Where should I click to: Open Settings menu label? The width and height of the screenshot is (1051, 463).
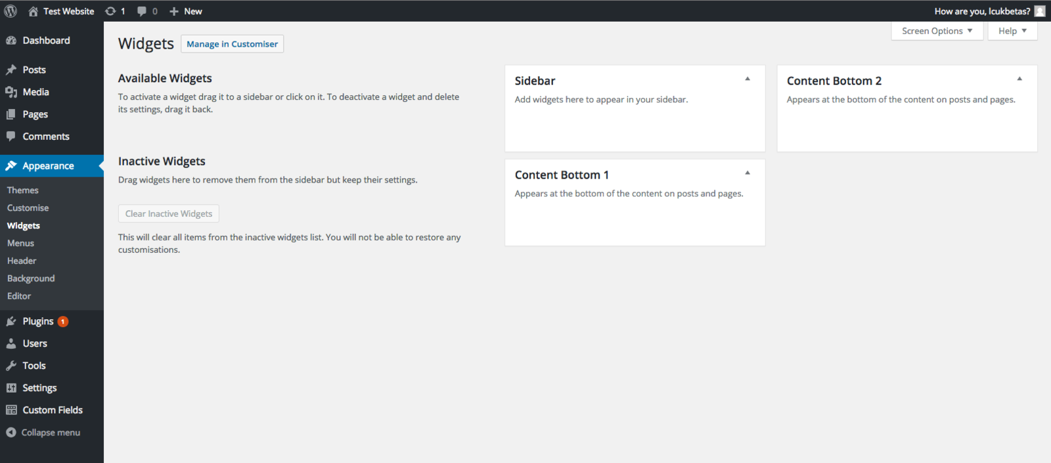pyautogui.click(x=39, y=388)
